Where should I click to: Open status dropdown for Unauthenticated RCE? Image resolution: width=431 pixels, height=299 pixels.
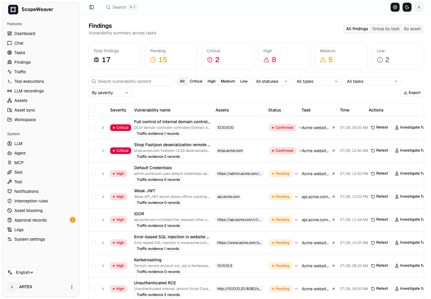click(296, 289)
